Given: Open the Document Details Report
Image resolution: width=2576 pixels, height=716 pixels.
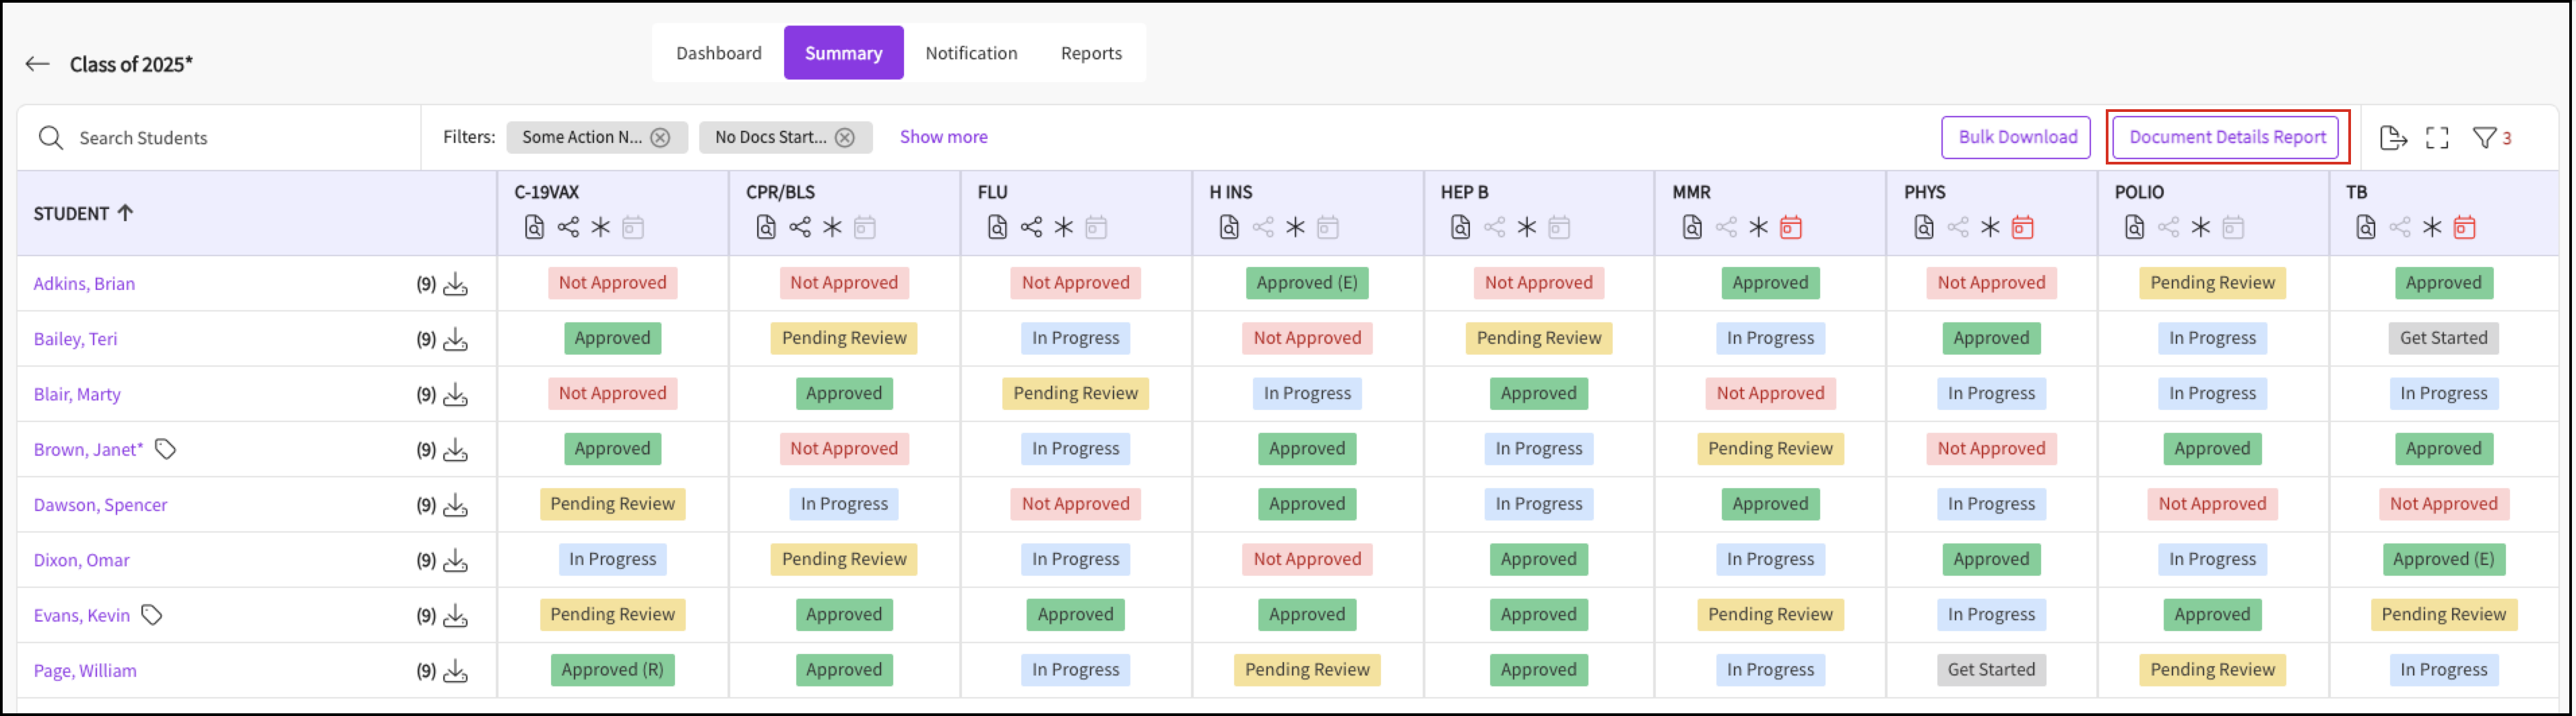Looking at the screenshot, I should [2228, 137].
